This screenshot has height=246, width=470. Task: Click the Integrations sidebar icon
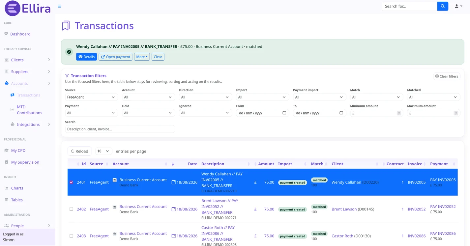click(12, 124)
